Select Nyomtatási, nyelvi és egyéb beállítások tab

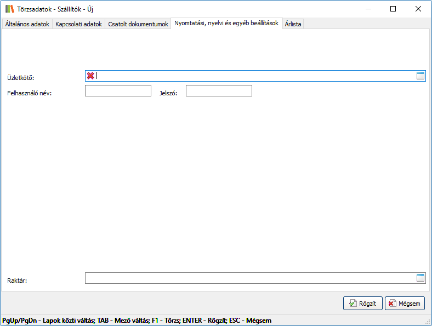226,24
